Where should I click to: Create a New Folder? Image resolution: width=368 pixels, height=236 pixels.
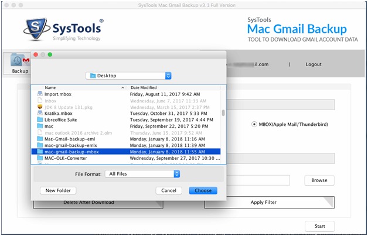click(x=58, y=190)
